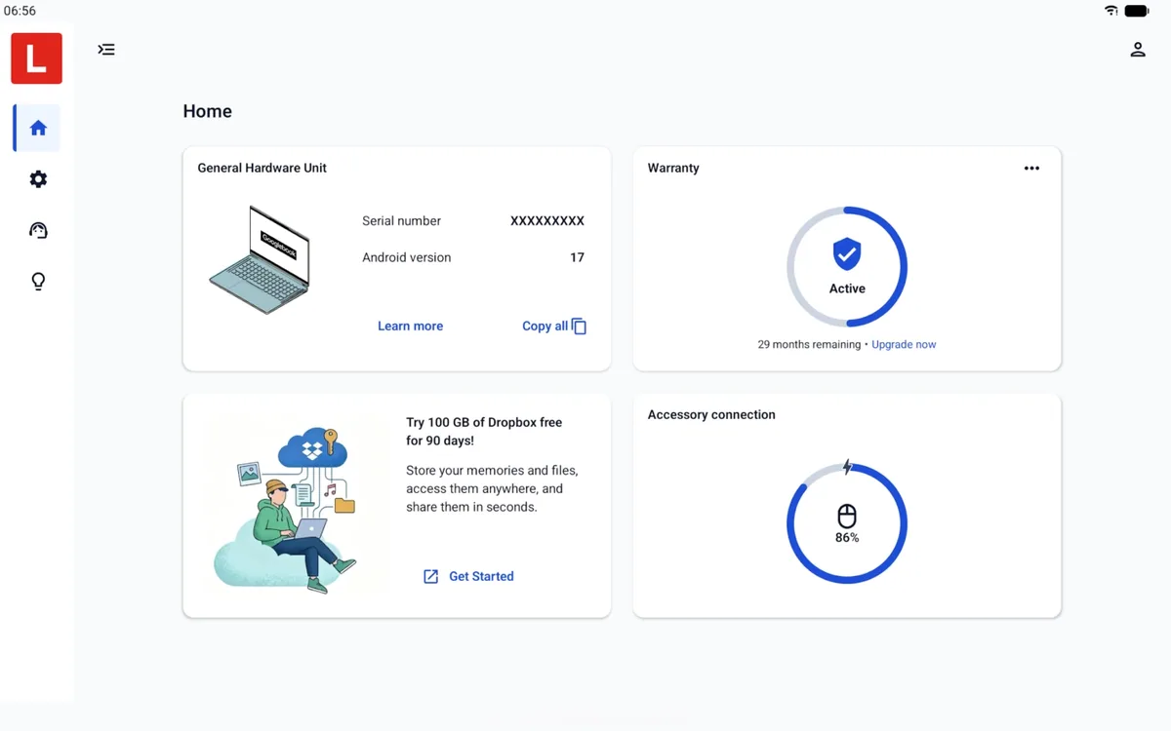Image resolution: width=1171 pixels, height=731 pixels.
Task: Click the copy icon beside Copy all
Action: [x=580, y=327]
